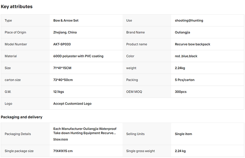The height and width of the screenshot is (158, 245).
Task: Click the 'Bow & Arrow Set' value
Action: (x=66, y=20)
